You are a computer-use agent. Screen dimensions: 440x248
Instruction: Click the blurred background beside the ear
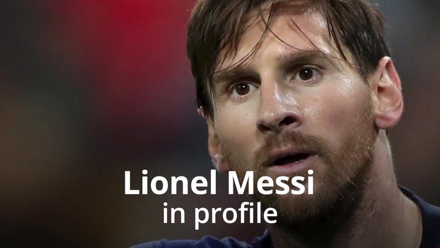point(421,84)
